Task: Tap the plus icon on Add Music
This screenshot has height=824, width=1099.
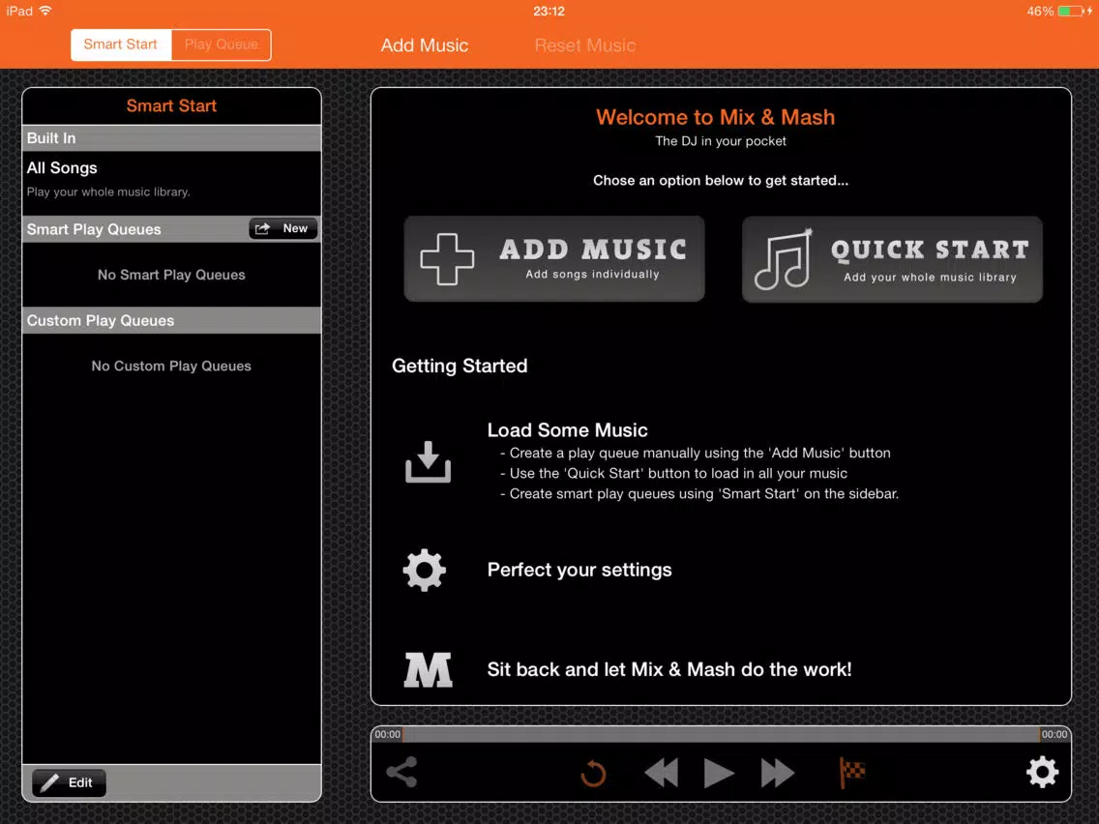Action: (447, 259)
